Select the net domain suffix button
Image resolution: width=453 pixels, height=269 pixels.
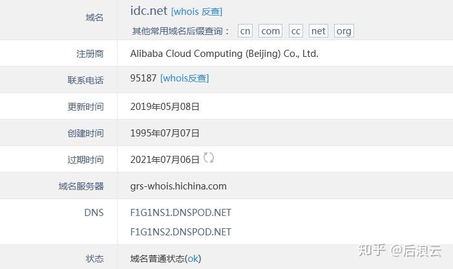click(x=319, y=31)
